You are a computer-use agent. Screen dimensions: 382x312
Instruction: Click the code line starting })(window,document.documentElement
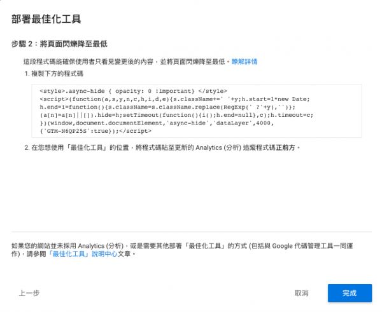pos(157,123)
